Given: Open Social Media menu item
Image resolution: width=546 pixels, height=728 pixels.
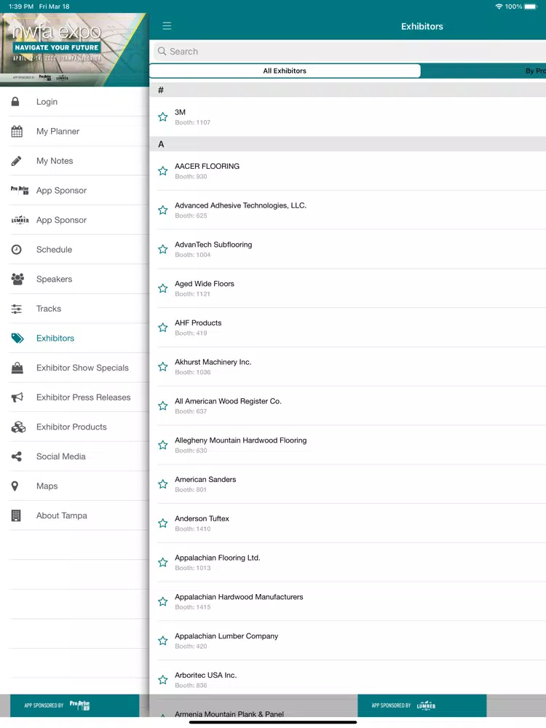Looking at the screenshot, I should 74,456.
